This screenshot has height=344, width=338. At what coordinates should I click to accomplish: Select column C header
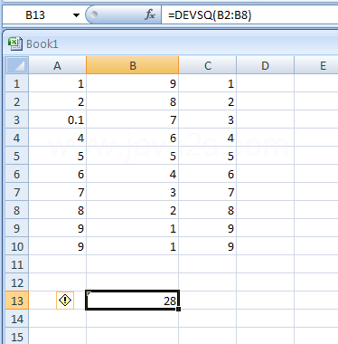pos(208,65)
